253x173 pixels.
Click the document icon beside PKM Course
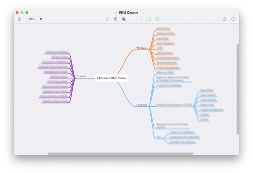[x=116, y=12]
